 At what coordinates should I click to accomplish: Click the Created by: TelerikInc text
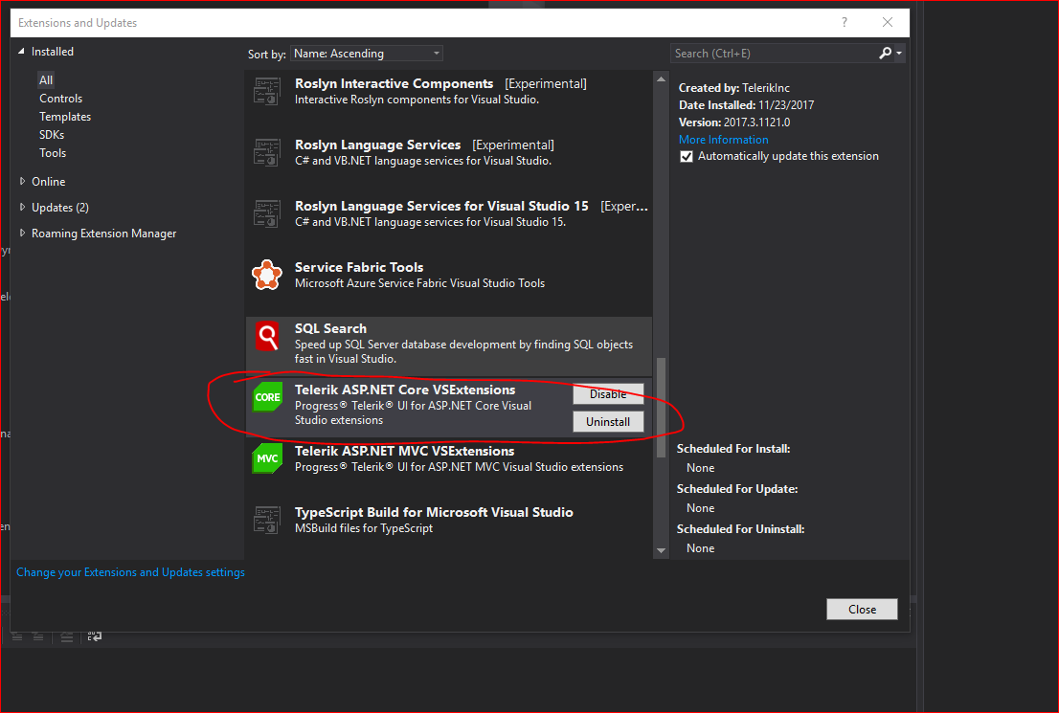click(x=734, y=88)
